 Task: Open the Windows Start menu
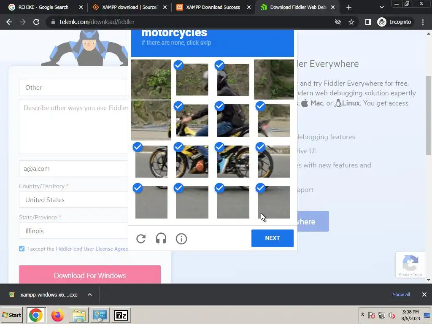[x=11, y=315]
